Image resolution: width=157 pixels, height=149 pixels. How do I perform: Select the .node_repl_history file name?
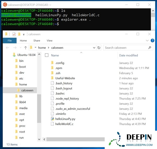(67, 99)
